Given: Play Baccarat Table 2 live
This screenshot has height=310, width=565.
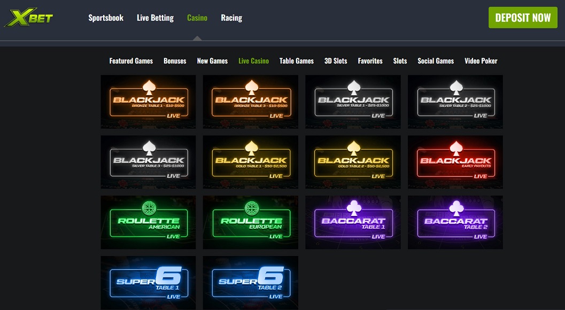Looking at the screenshot, I should (455, 222).
